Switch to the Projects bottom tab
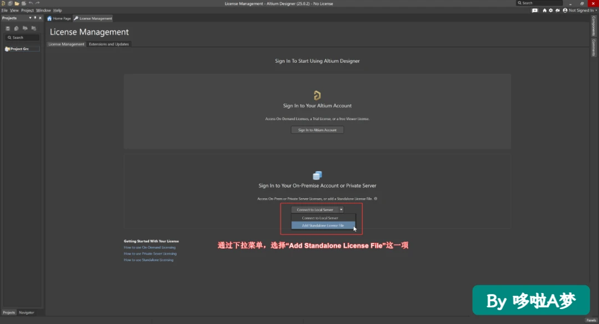 9,312
